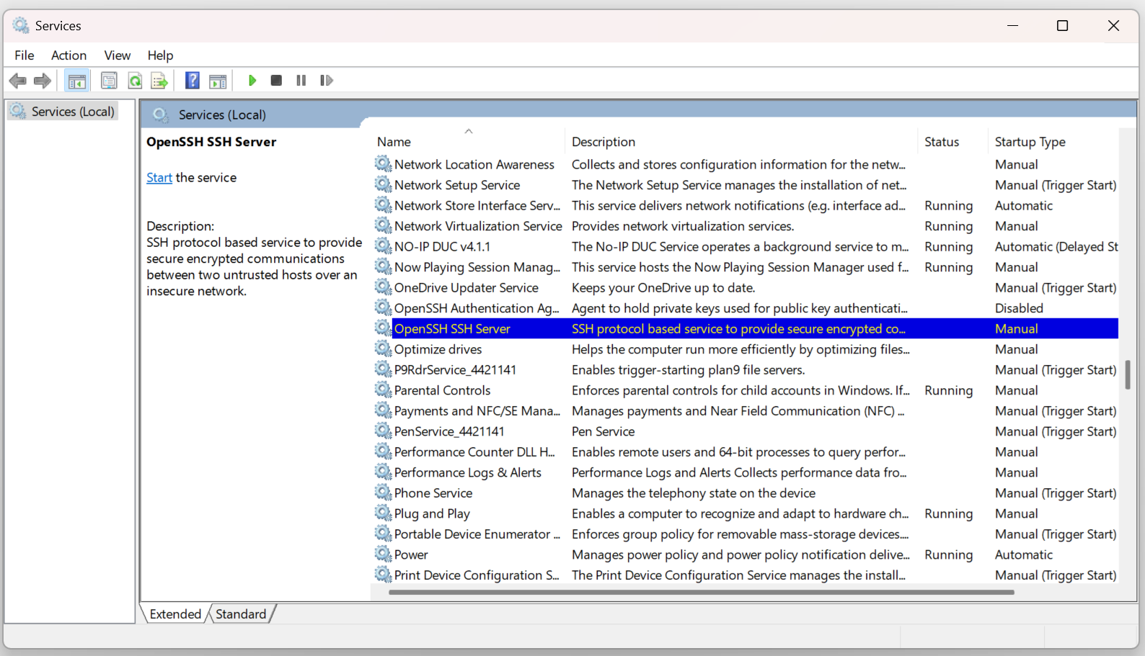The image size is (1145, 656).
Task: Click gear icon of Network Setup Service
Action: pos(383,184)
